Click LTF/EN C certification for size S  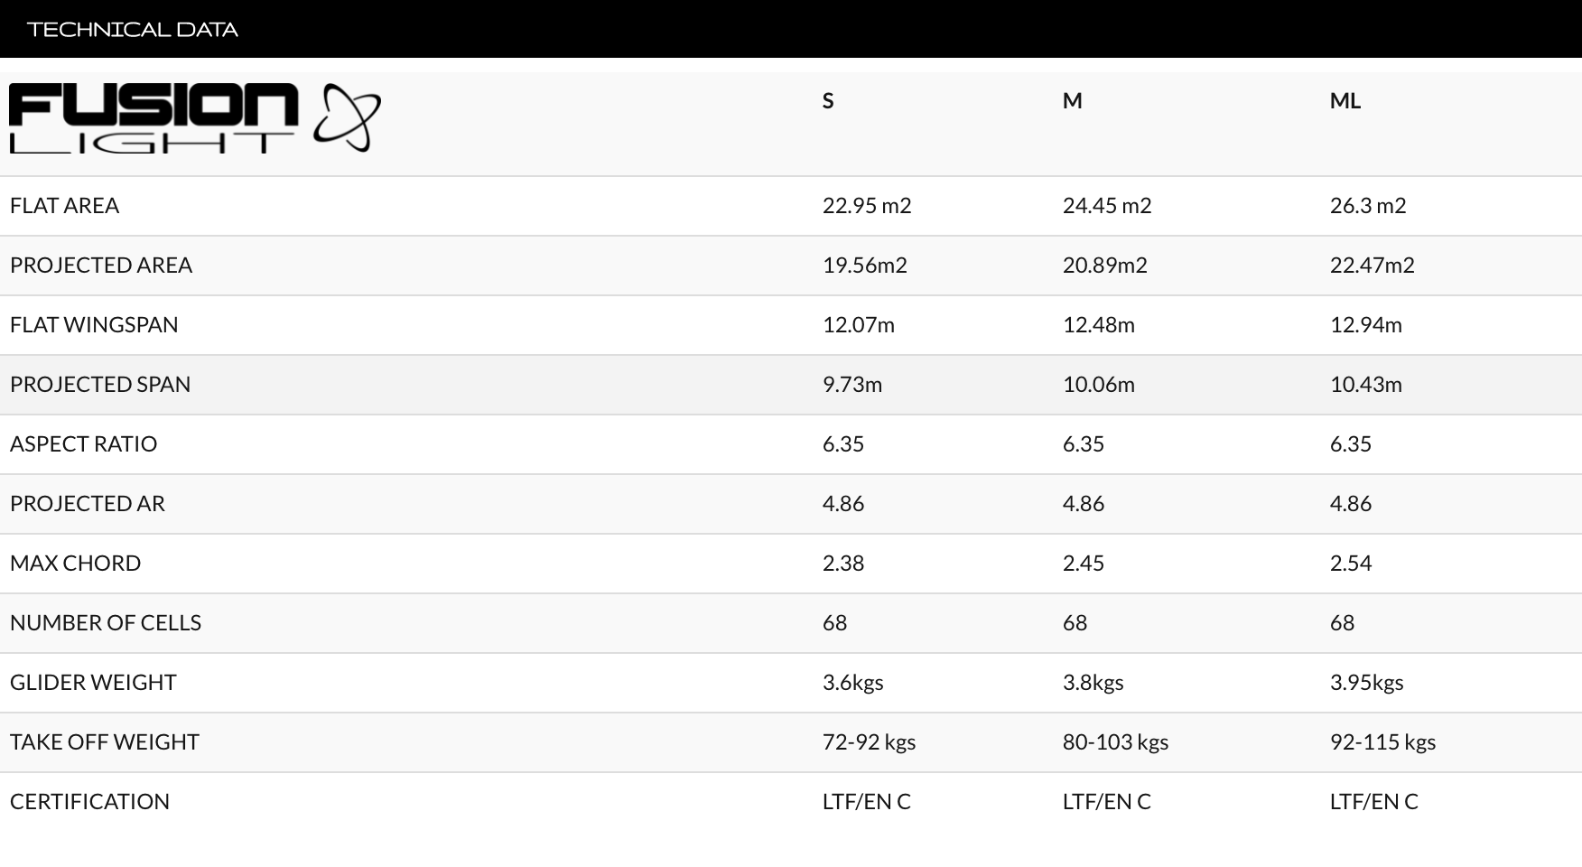[867, 801]
